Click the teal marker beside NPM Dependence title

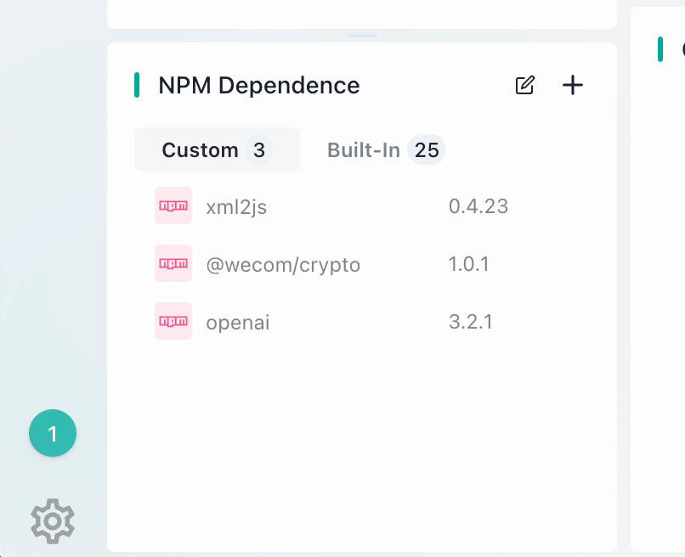coord(137,85)
